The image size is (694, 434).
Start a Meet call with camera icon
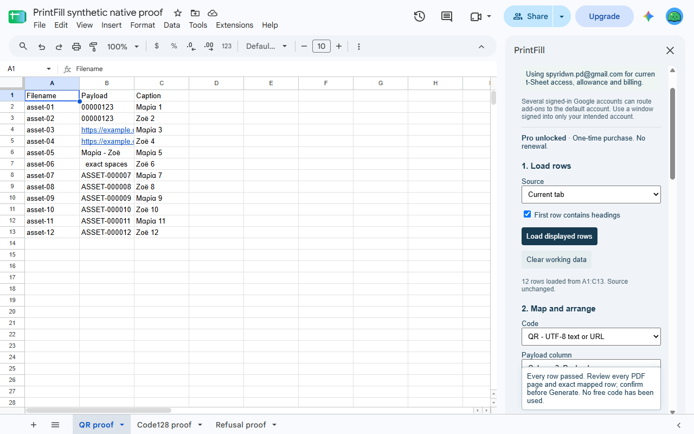pyautogui.click(x=476, y=16)
